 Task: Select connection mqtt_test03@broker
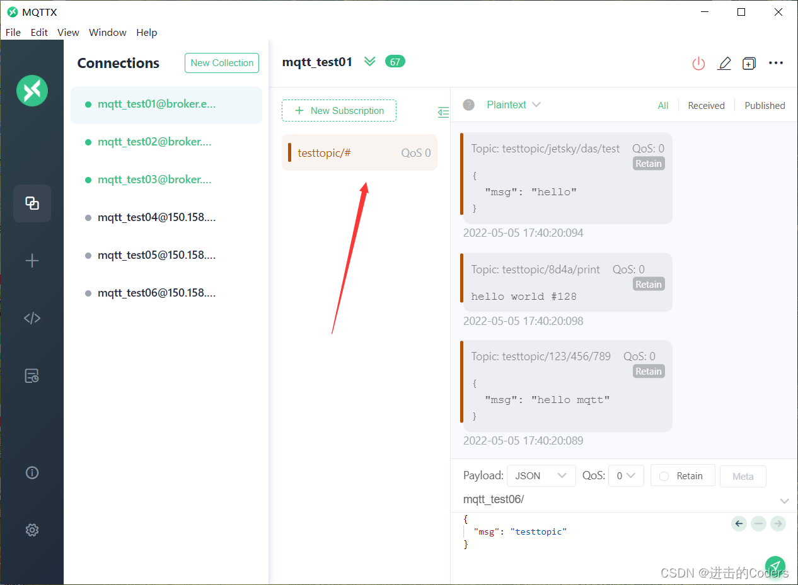166,180
